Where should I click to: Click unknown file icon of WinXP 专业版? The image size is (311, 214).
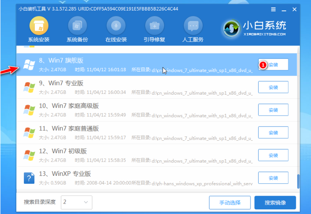29,178
